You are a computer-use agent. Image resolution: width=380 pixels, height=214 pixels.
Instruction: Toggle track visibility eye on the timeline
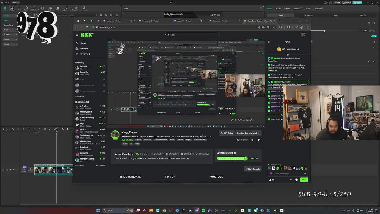10,170
